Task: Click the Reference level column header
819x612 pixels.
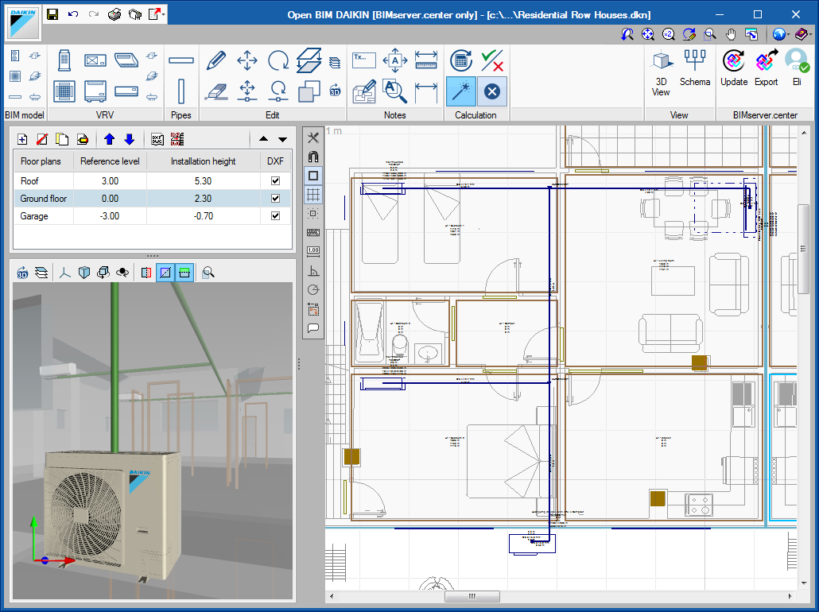Action: pos(110,161)
